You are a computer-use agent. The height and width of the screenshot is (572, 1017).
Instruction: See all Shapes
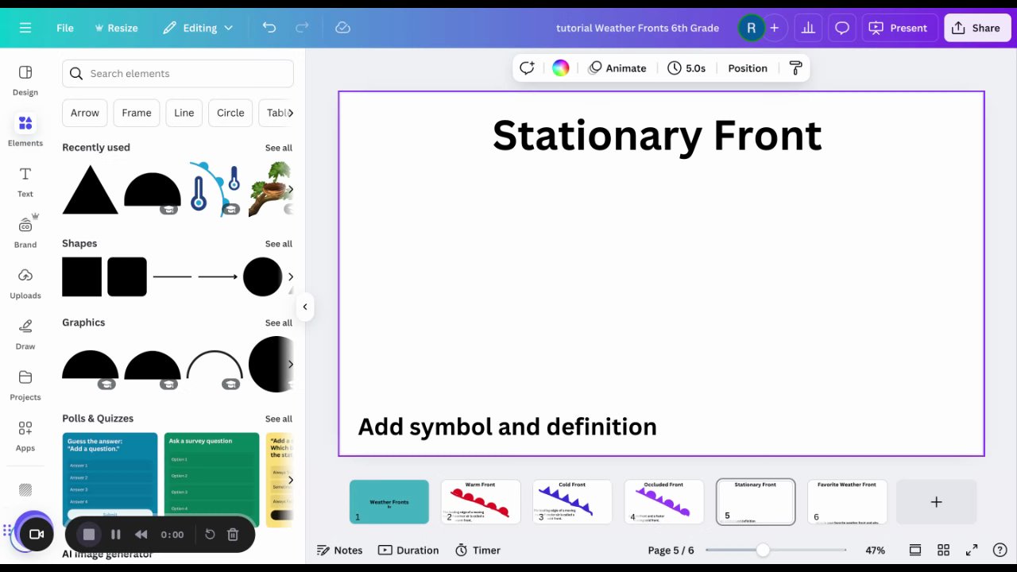279,244
